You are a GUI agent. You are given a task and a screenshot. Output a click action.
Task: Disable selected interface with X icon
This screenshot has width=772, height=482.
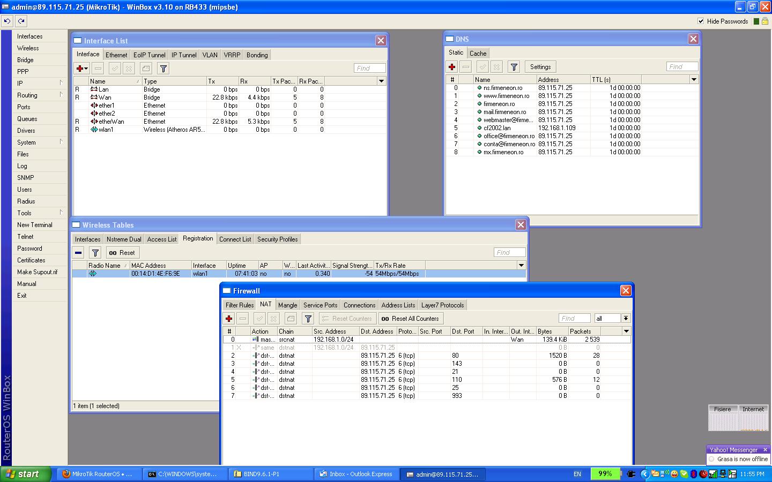coord(129,69)
